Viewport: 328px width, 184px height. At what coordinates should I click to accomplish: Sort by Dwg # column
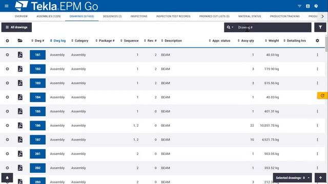37,41
